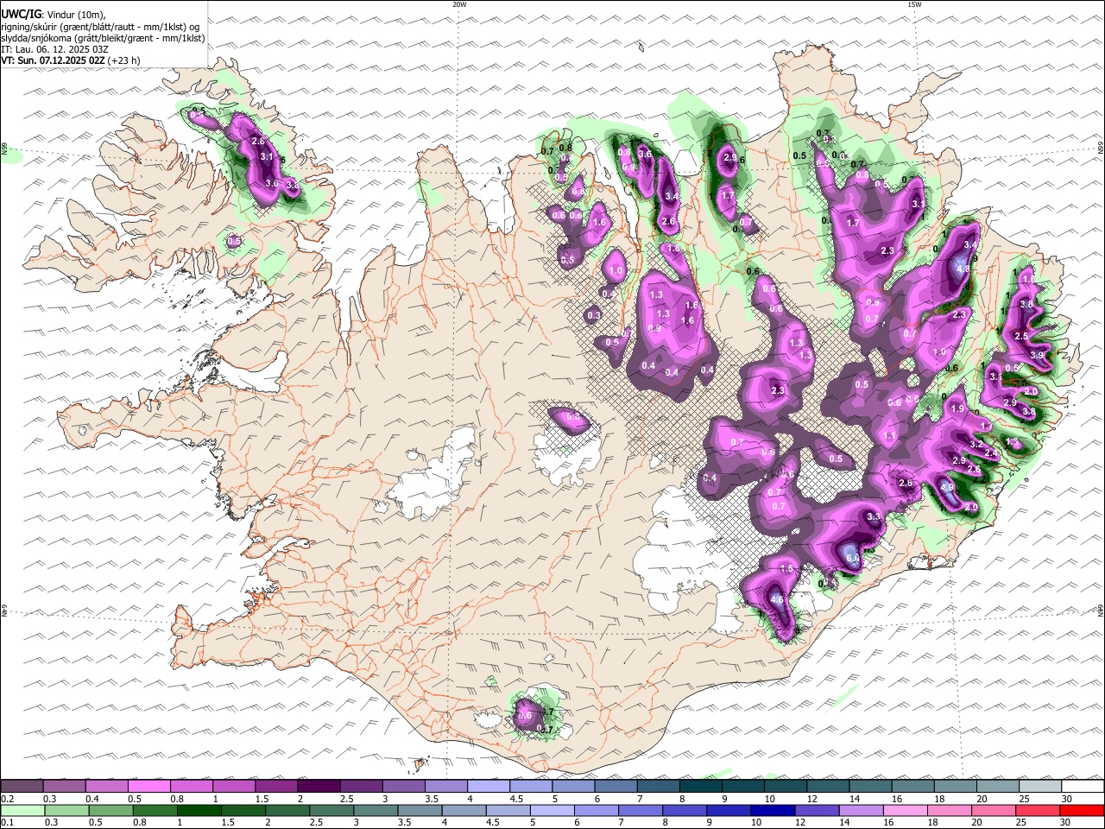Select the light pink 16 swatch in lower legend
Screen dimensions: 1105x829
906,810
